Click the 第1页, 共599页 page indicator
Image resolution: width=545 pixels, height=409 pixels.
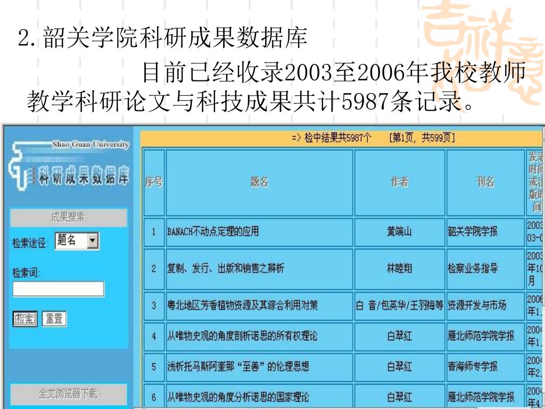[422, 138]
